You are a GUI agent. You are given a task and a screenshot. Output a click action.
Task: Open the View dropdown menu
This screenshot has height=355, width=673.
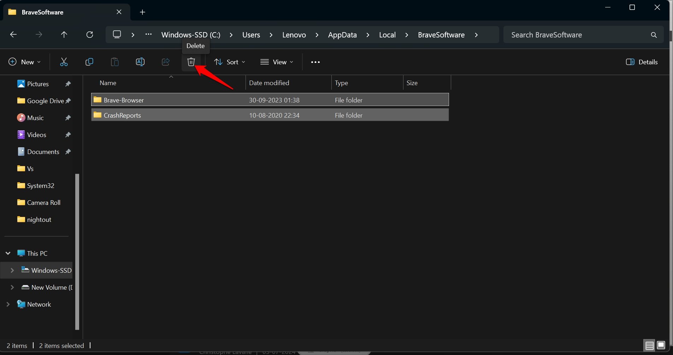click(x=277, y=62)
